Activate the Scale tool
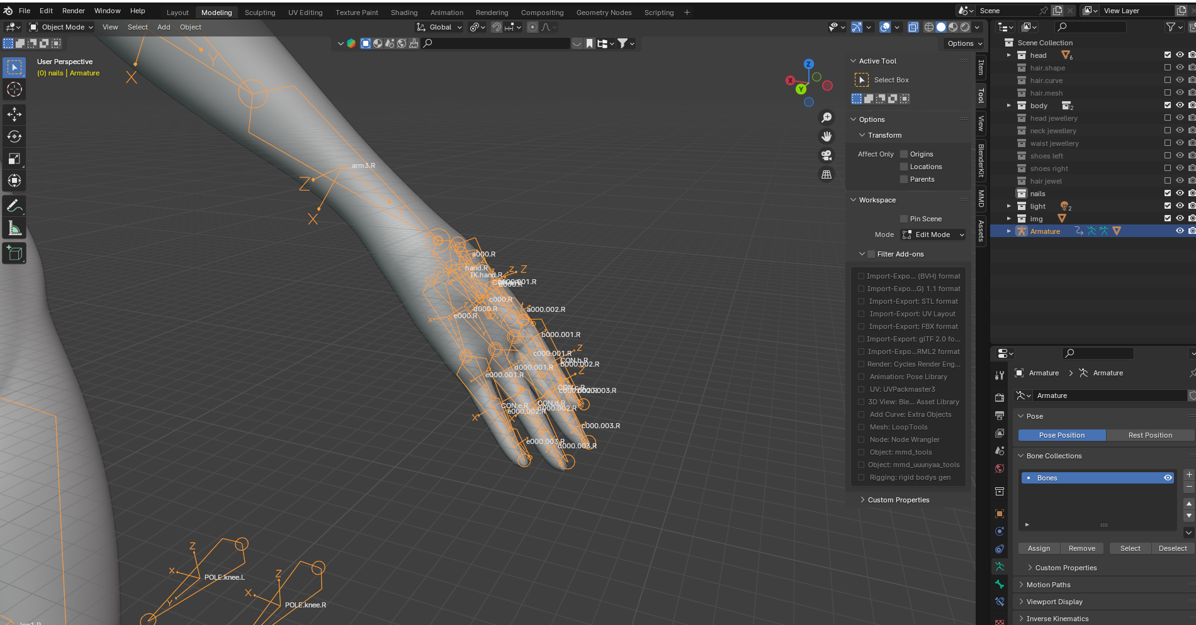This screenshot has width=1196, height=625. click(14, 158)
